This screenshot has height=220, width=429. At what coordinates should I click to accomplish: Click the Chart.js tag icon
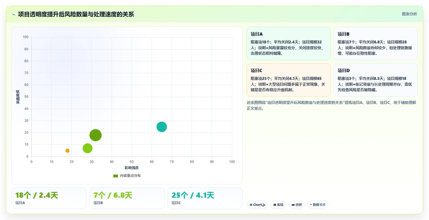(x=251, y=205)
